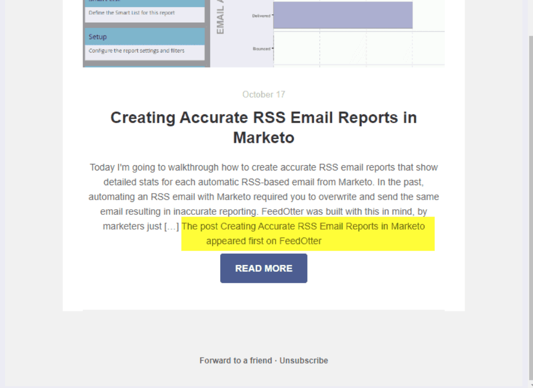Viewport: 533px width, 388px height.
Task: Click the READ MORE button
Action: 263,268
